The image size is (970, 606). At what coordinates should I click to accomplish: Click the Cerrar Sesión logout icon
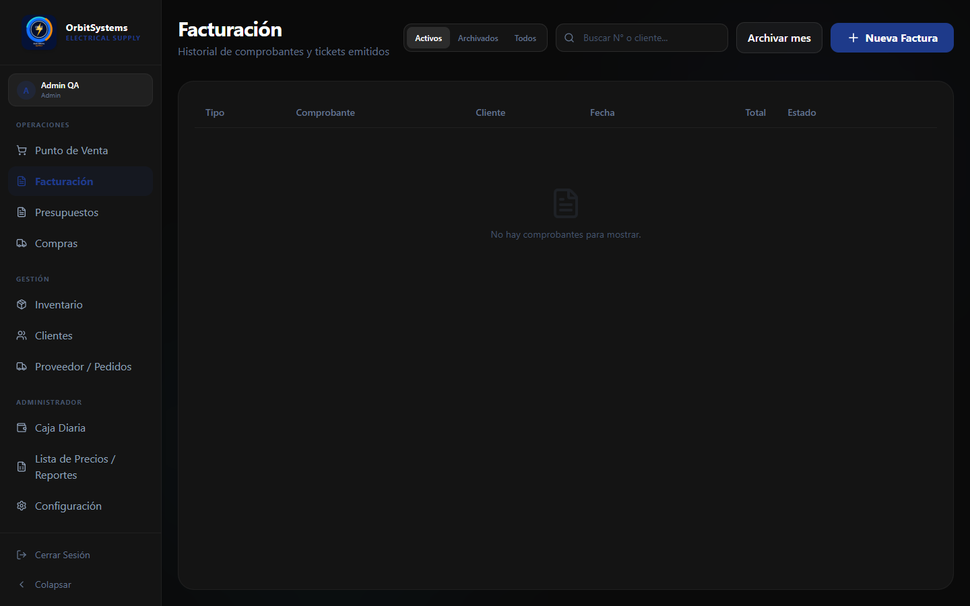[22, 555]
